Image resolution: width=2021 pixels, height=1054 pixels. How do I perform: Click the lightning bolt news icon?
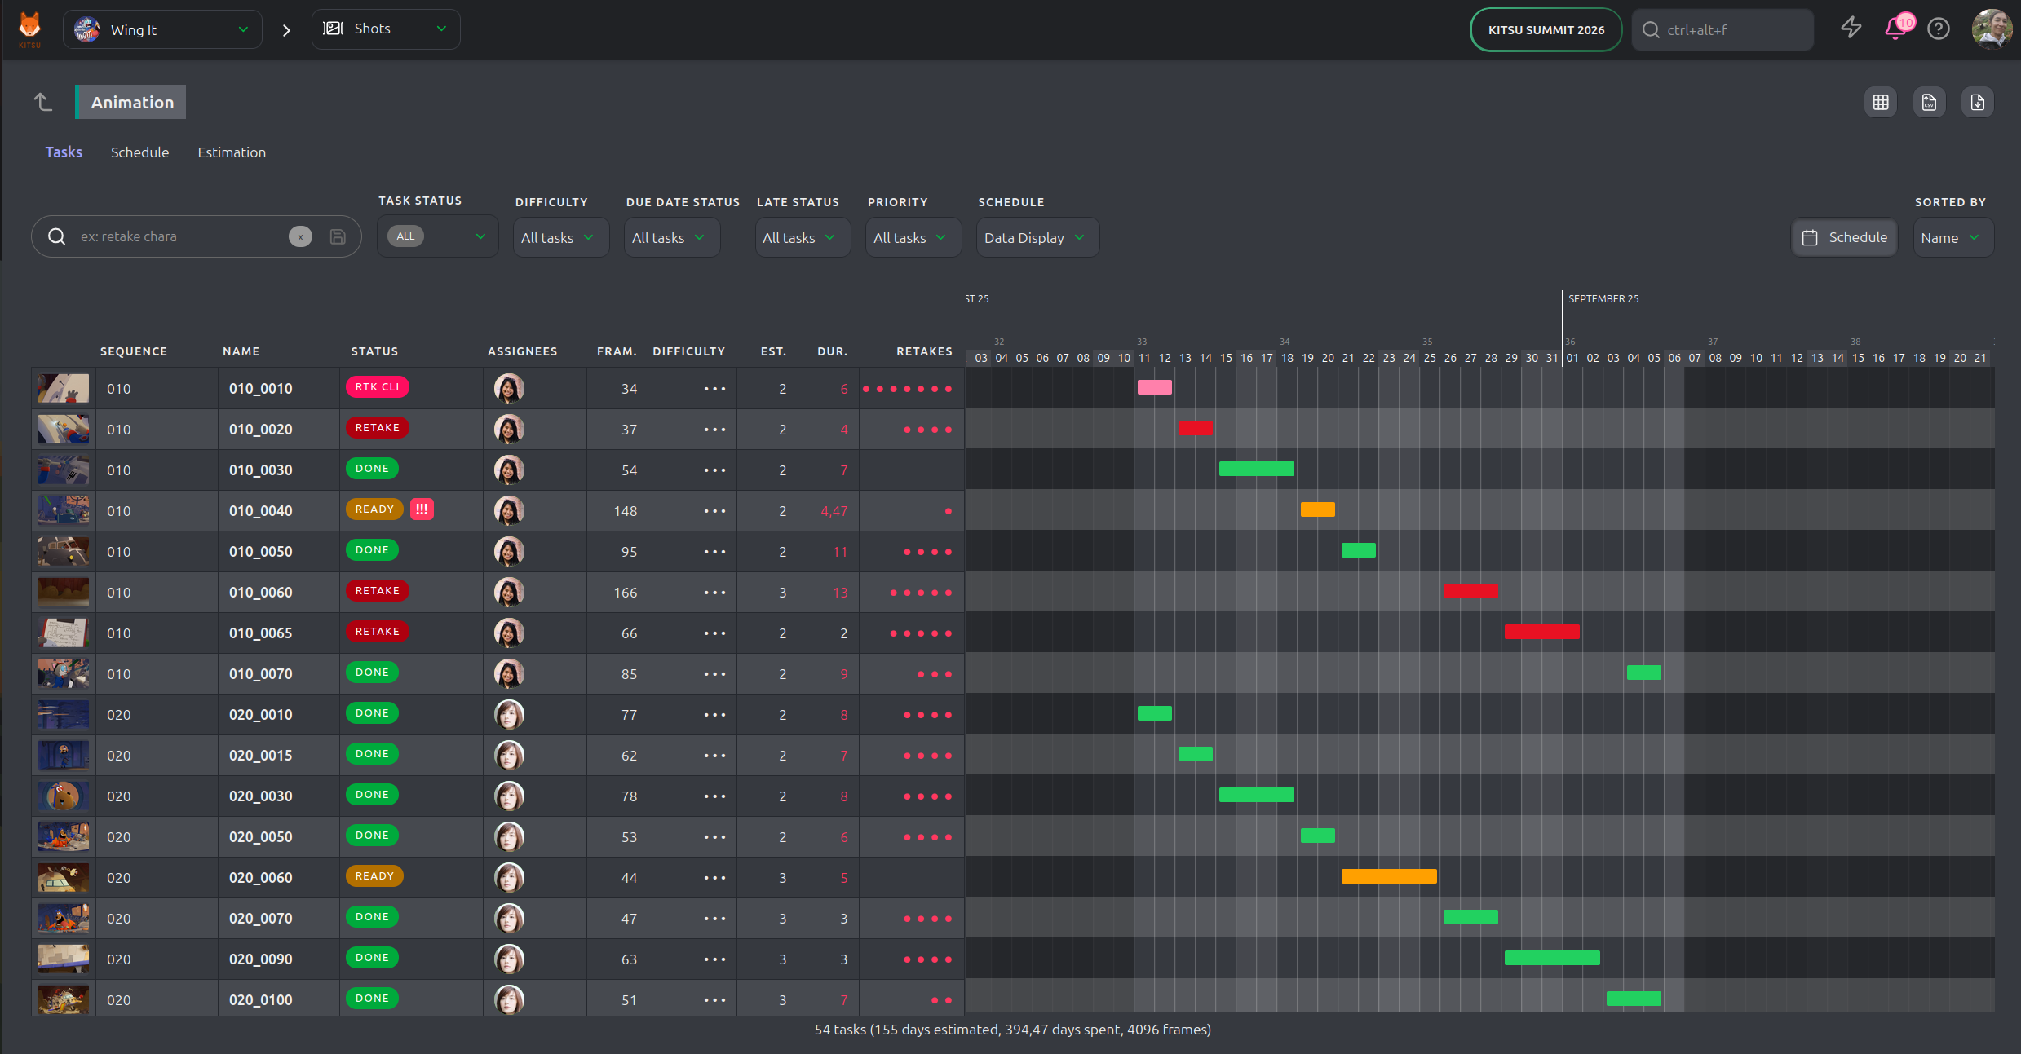pos(1851,28)
